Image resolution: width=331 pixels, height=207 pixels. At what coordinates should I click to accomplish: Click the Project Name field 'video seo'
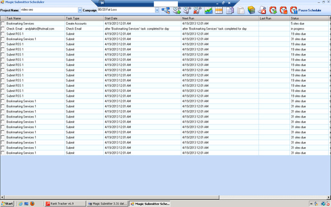[x=49, y=10]
